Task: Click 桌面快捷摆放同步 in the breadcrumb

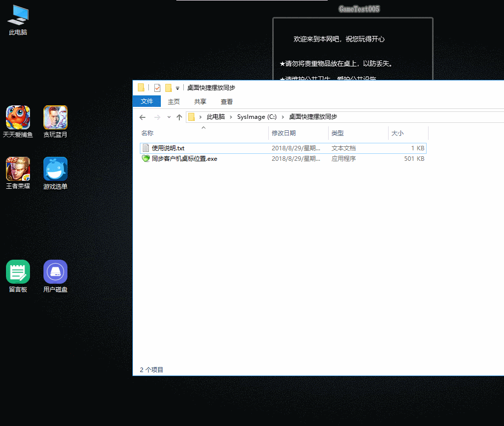Action: pyautogui.click(x=313, y=117)
